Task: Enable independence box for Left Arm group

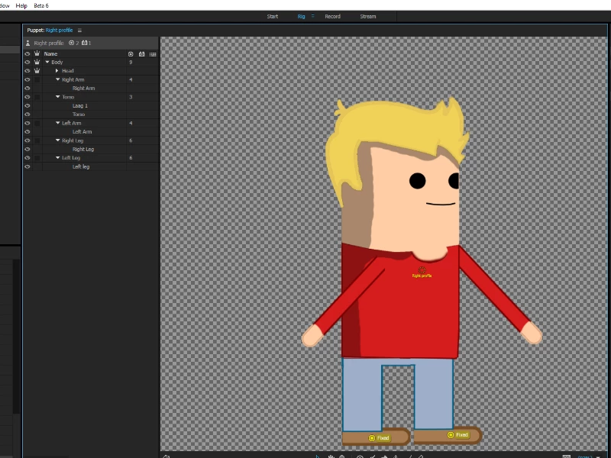Action: point(37,123)
